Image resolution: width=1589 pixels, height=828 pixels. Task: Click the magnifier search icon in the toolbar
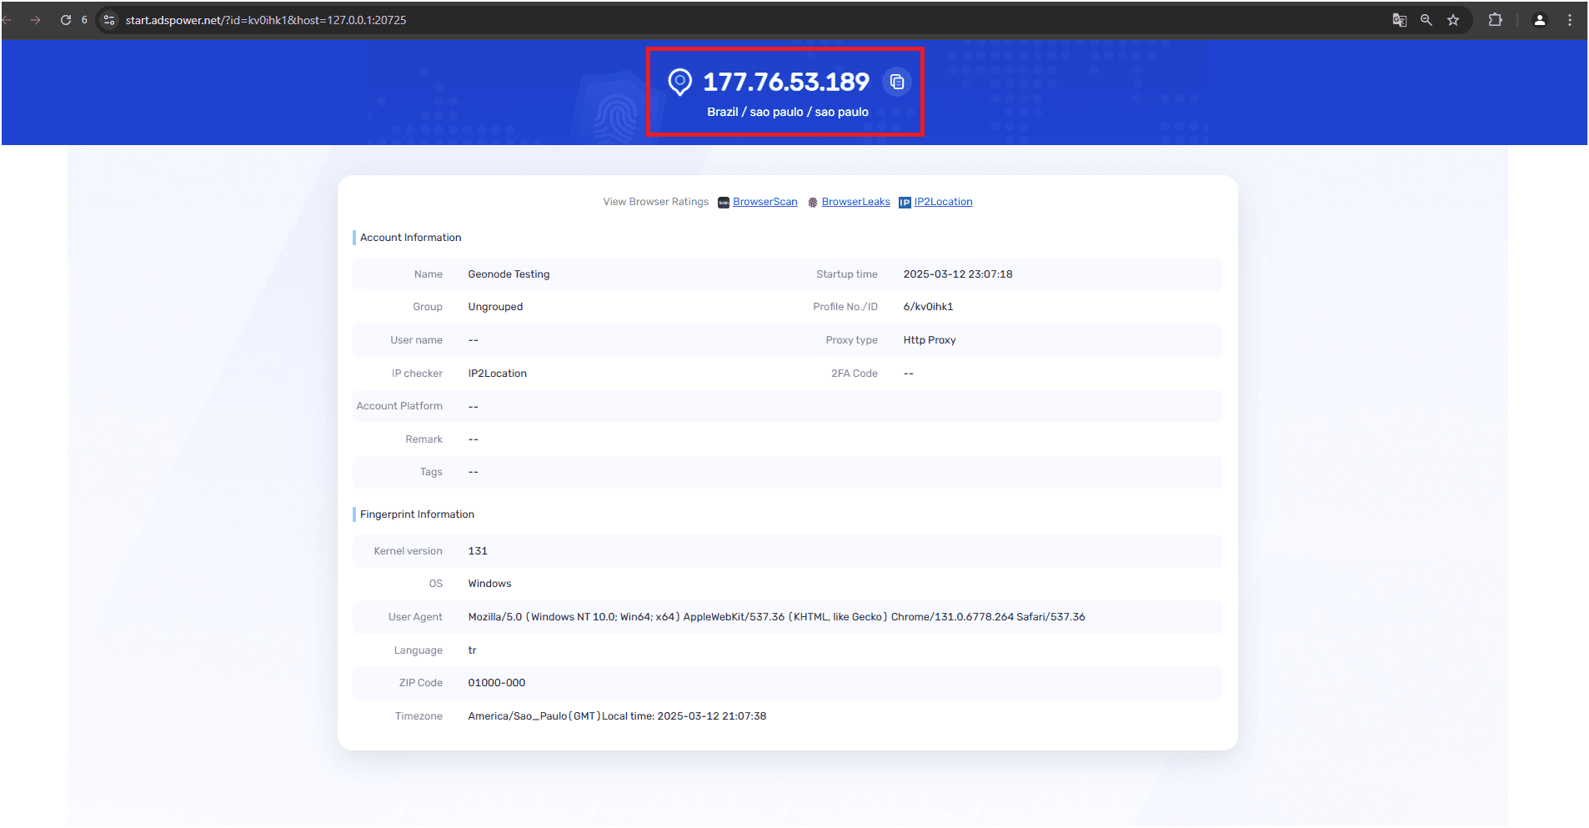[x=1426, y=19]
